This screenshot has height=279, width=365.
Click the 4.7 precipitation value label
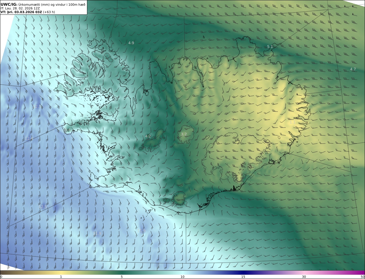(353, 69)
